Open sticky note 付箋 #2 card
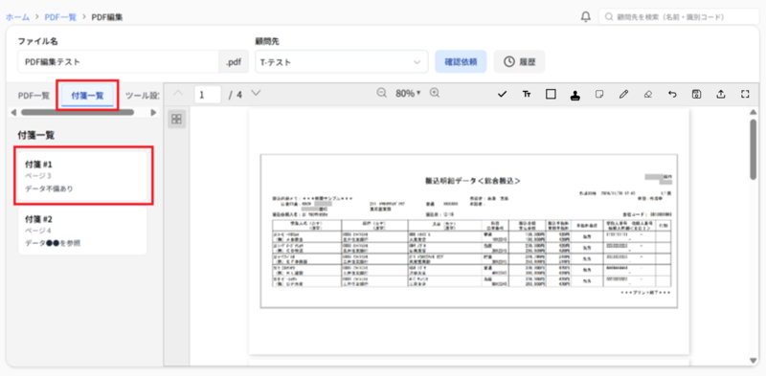The height and width of the screenshot is (376, 766). [82, 231]
